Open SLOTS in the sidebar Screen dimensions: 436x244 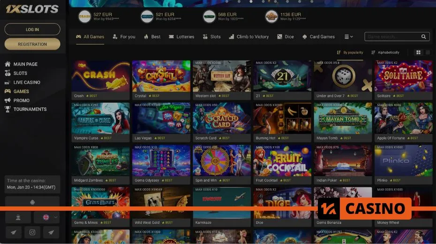(x=16, y=73)
